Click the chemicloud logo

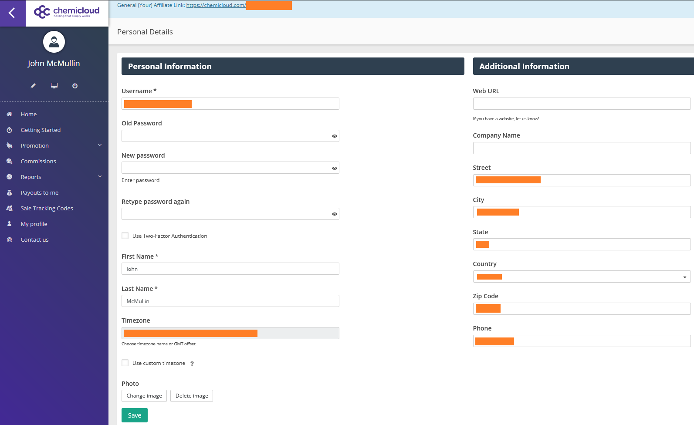tap(67, 12)
